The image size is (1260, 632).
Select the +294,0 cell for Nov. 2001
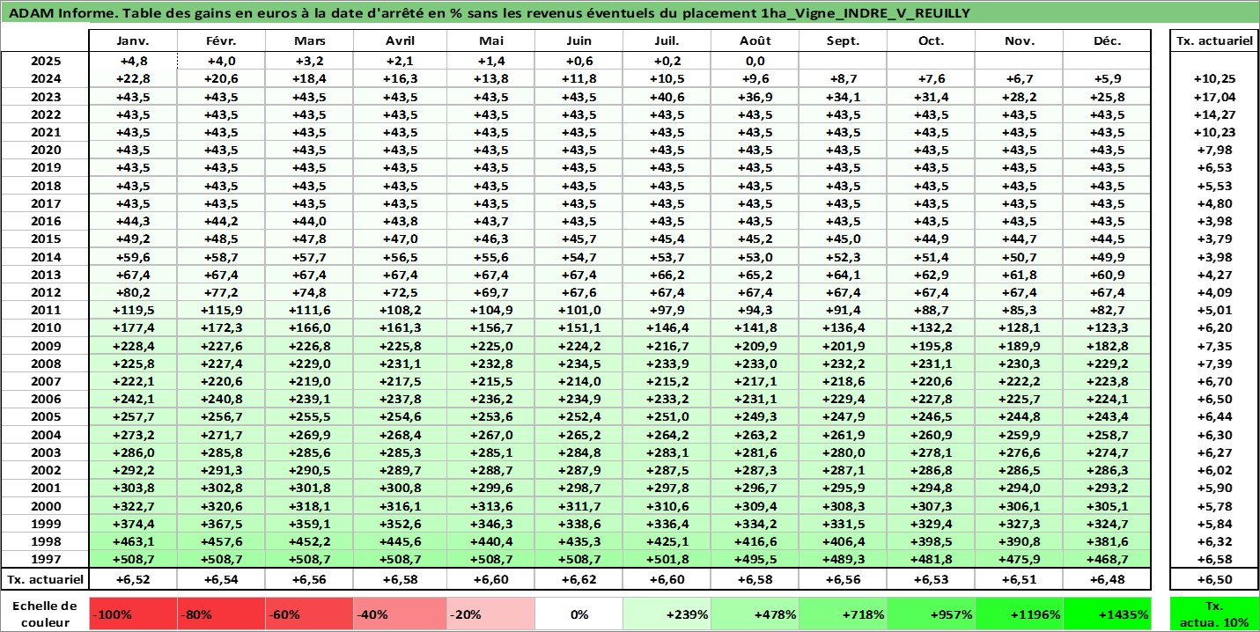1019,488
